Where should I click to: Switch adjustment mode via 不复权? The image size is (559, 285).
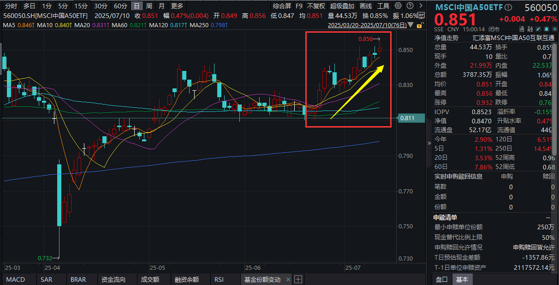coord(316,6)
